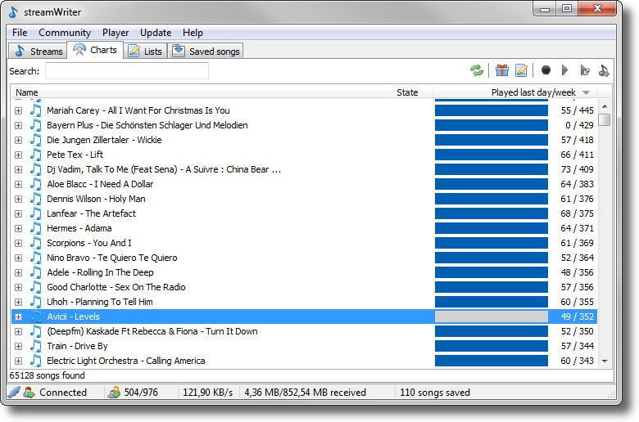Expand Die Jungen Zillertaler - Wickie entry
This screenshot has width=639, height=422.
coord(18,140)
